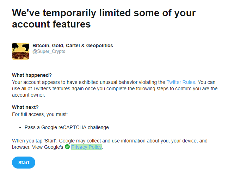Click the 'exhibited unusual behavior' sentence

coord(115,88)
